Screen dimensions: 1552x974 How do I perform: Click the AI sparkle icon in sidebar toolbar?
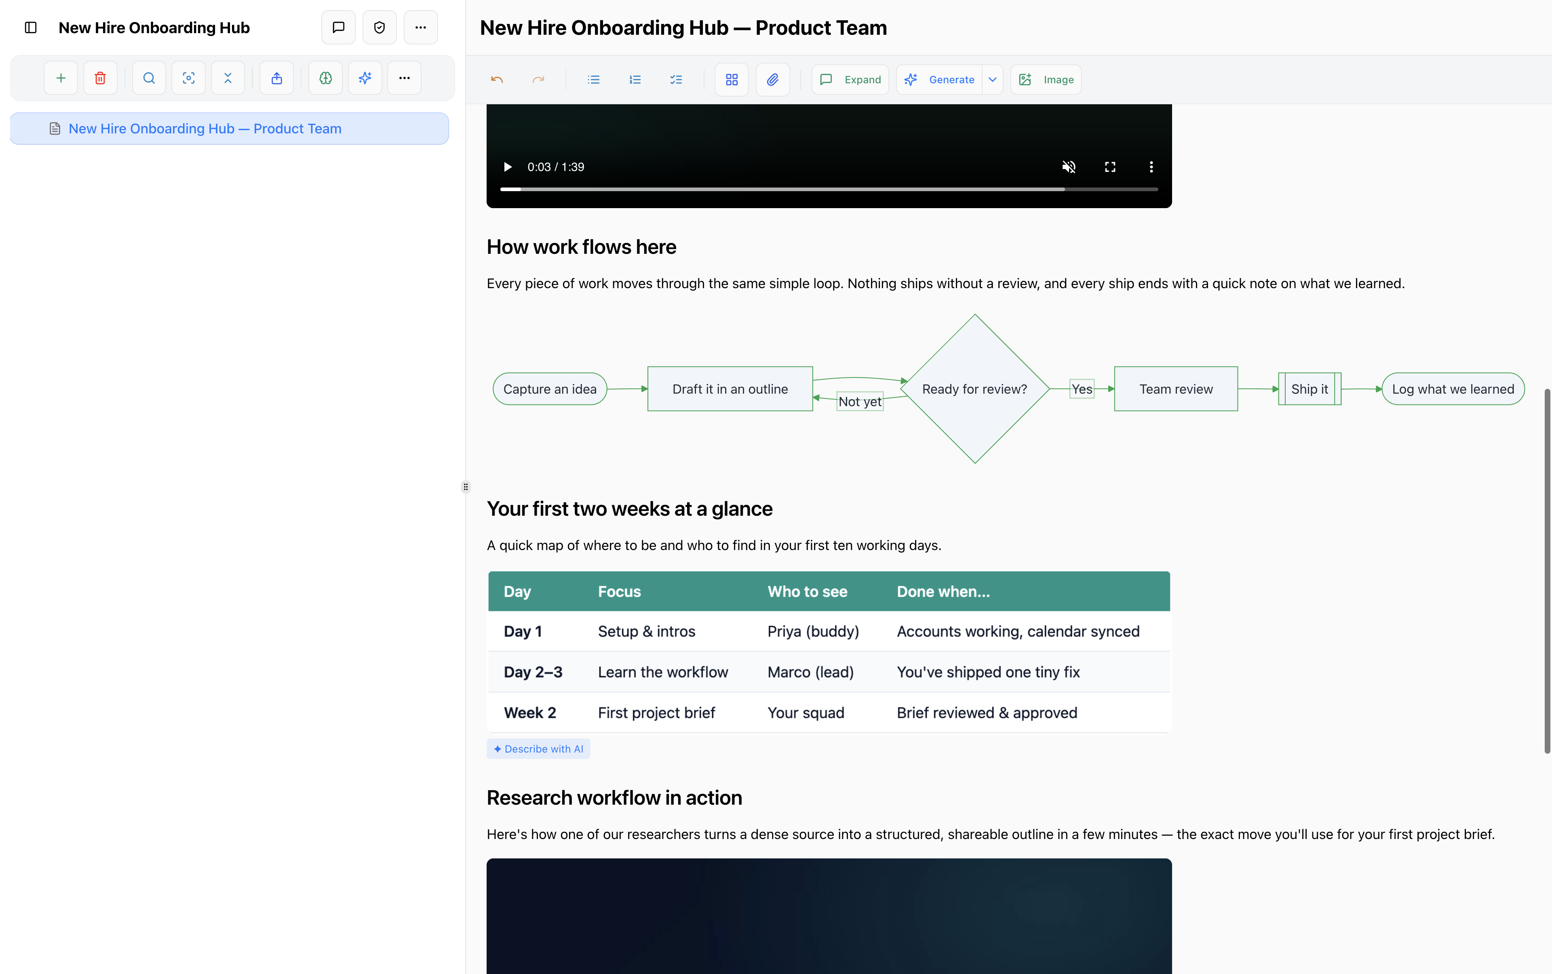365,78
